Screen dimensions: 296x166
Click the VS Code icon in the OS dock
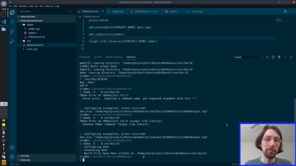coord(4,22)
